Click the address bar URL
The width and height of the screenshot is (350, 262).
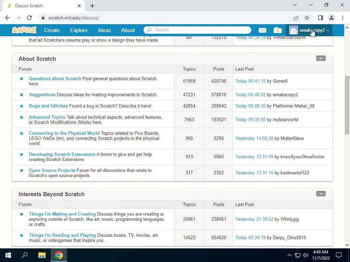74,18
